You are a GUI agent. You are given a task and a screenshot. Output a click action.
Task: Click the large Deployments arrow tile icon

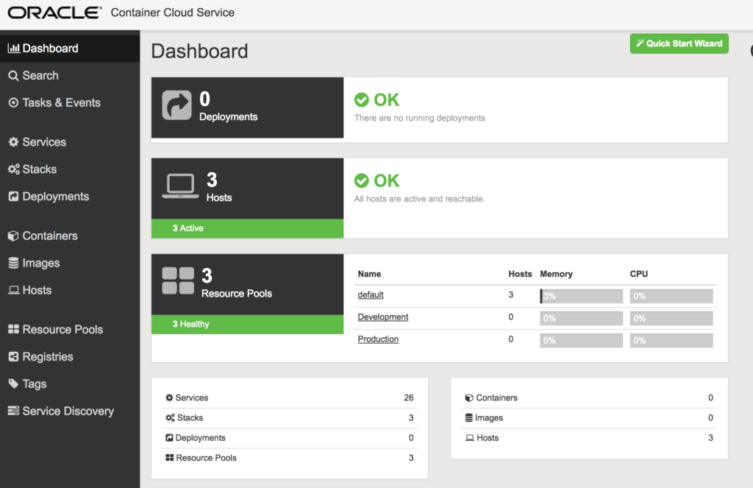click(176, 105)
